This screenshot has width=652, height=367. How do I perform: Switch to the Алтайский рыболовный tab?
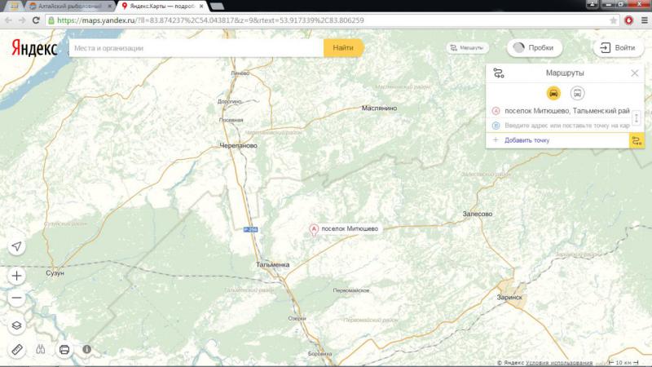click(x=69, y=6)
